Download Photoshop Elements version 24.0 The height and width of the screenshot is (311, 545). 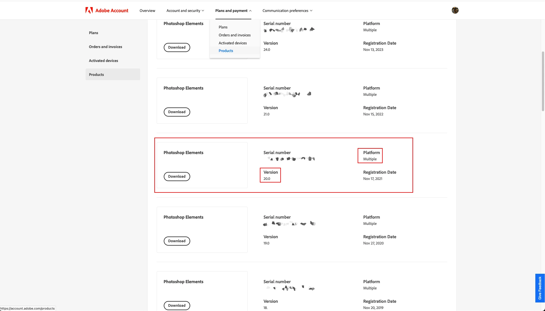click(177, 47)
